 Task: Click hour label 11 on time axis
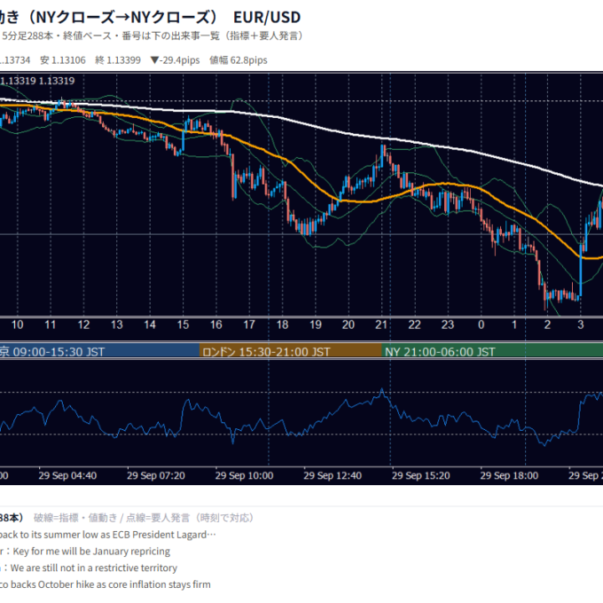pyautogui.click(x=51, y=325)
